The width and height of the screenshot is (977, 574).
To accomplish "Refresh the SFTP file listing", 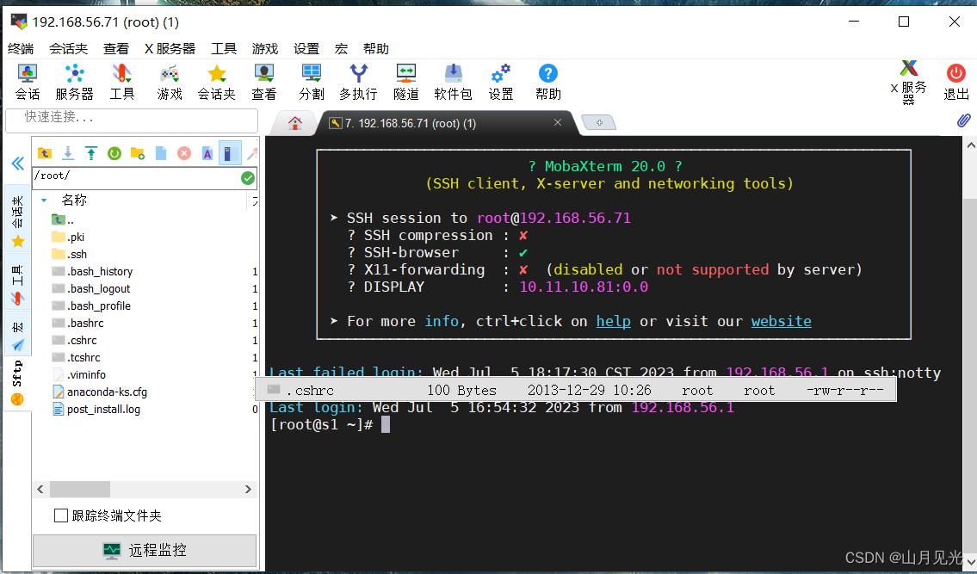I will [113, 152].
